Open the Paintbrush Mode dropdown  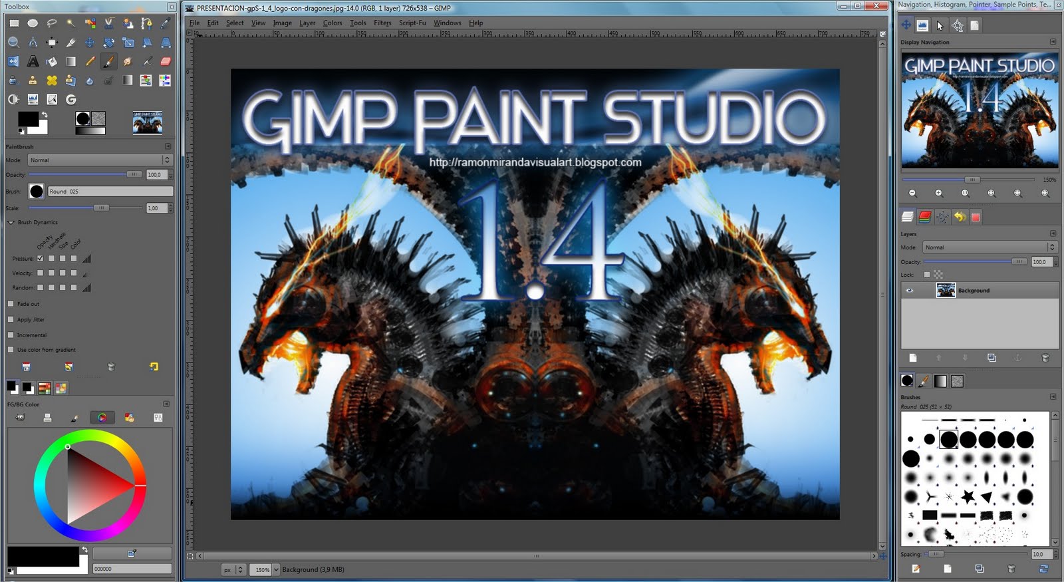[x=100, y=160]
